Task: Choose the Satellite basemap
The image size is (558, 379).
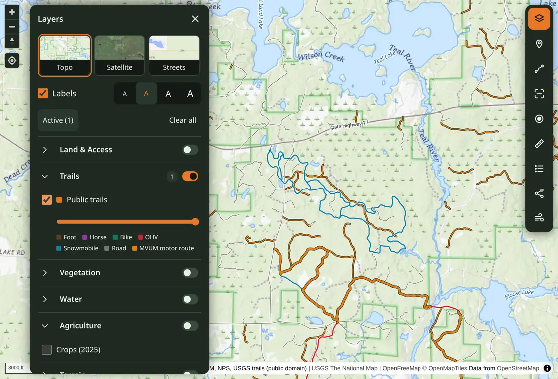Action: coord(119,55)
